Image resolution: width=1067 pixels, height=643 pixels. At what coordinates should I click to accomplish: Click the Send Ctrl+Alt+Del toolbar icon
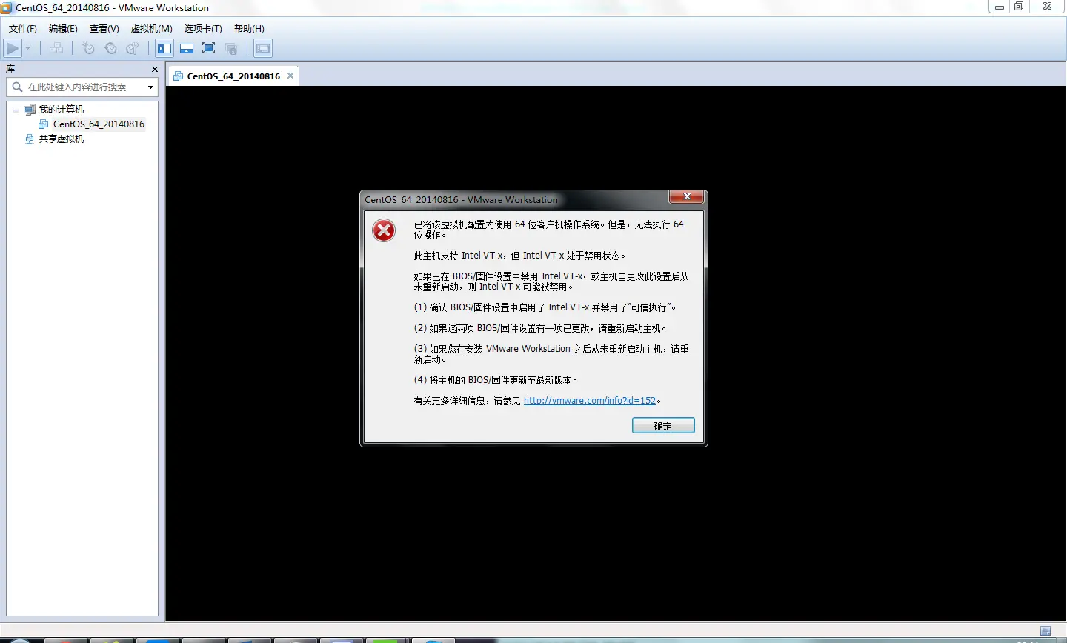(x=56, y=49)
